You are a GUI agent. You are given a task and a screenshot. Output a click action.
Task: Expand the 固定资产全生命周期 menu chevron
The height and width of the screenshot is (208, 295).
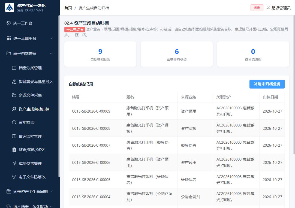point(51,191)
